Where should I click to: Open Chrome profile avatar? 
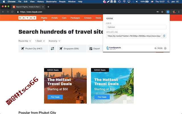pos(174,12)
